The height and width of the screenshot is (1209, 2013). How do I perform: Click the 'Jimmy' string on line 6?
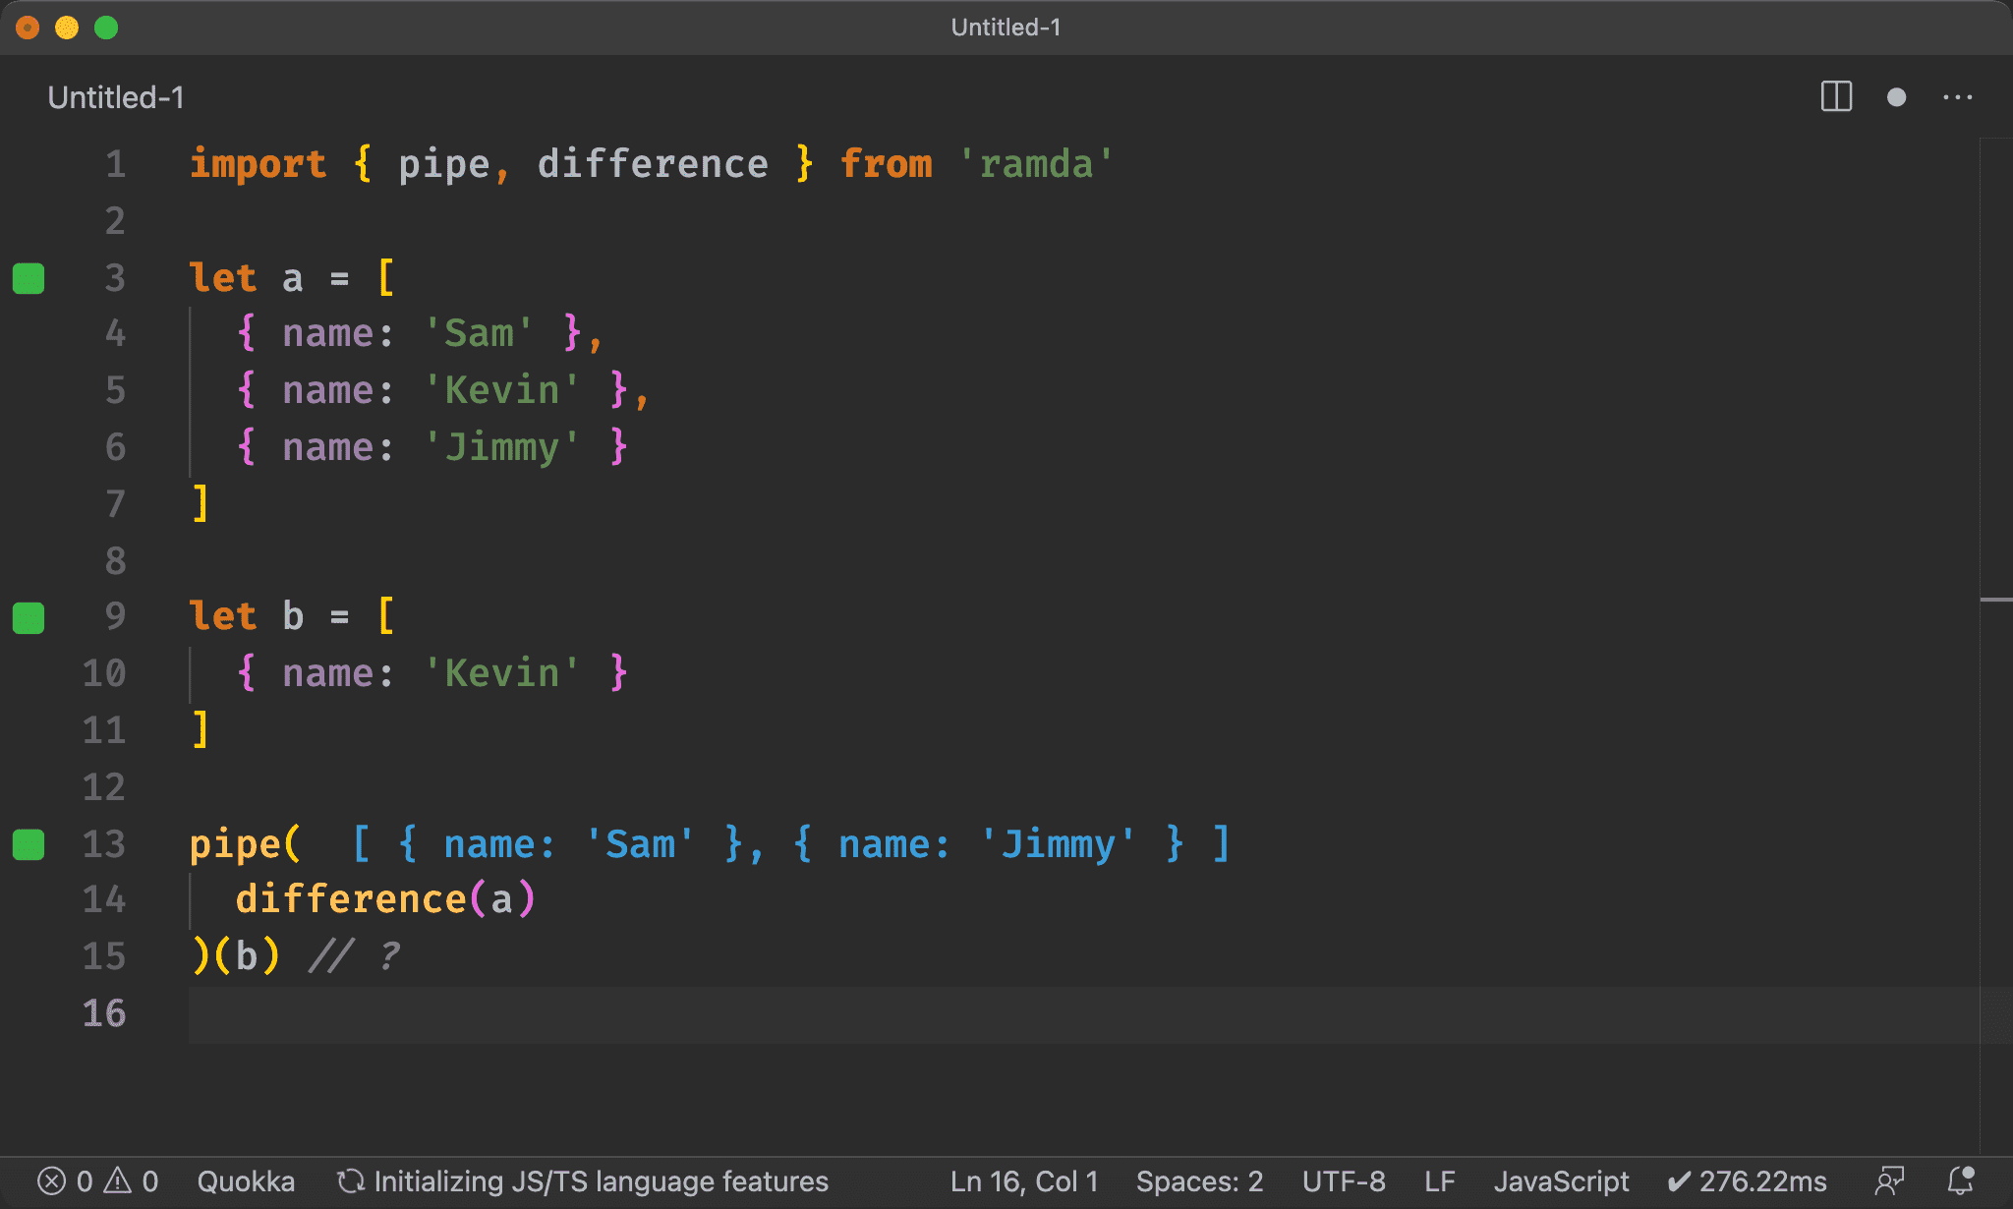coord(502,447)
